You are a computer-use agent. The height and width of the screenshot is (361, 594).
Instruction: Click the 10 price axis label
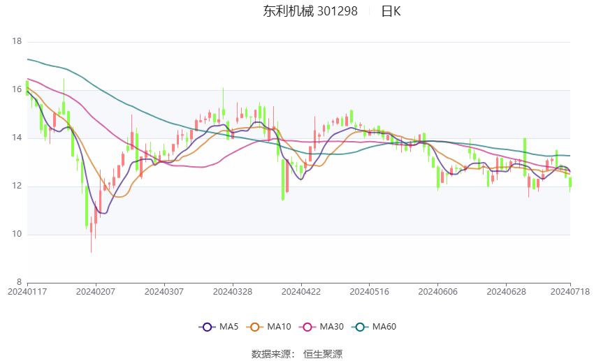[x=17, y=234]
